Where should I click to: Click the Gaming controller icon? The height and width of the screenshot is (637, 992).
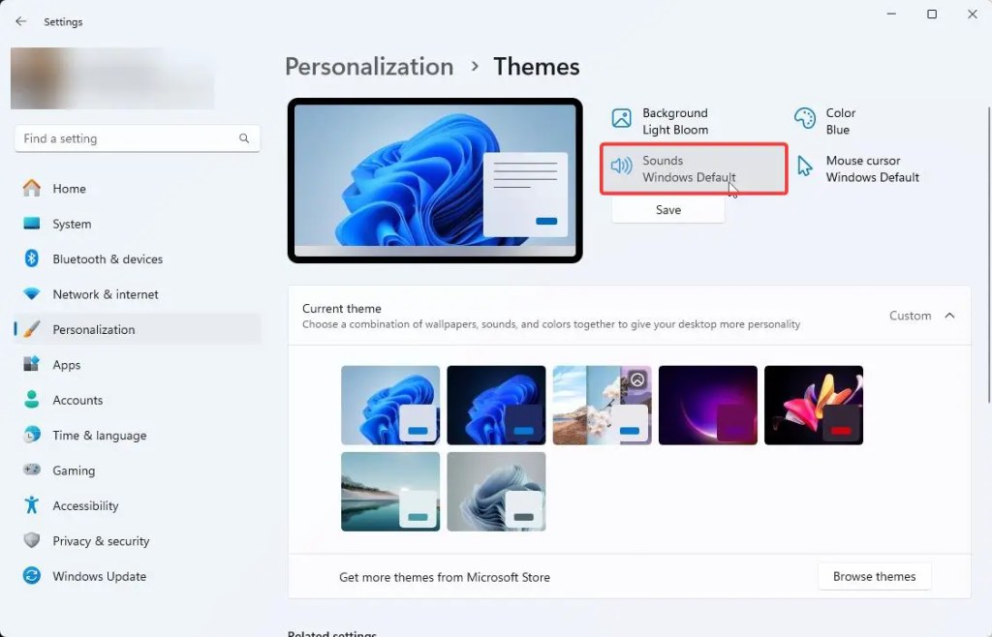32,470
